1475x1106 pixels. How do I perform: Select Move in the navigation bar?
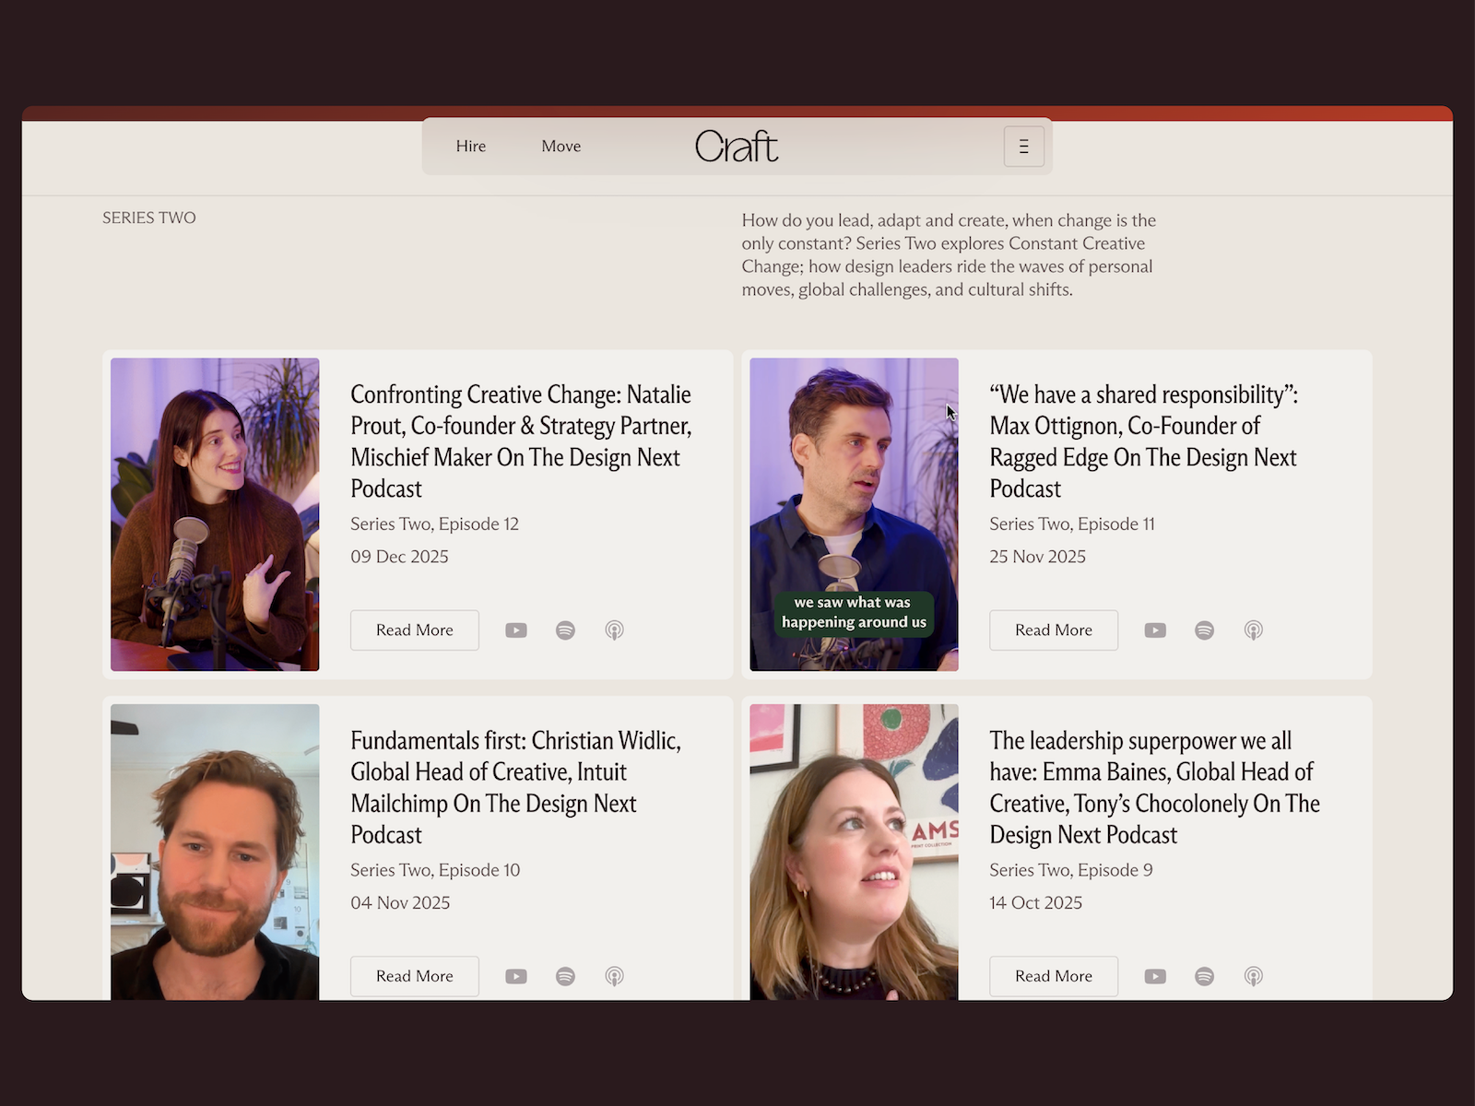560,146
